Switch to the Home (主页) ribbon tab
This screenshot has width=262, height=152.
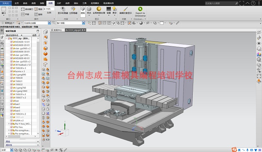point(17,3)
